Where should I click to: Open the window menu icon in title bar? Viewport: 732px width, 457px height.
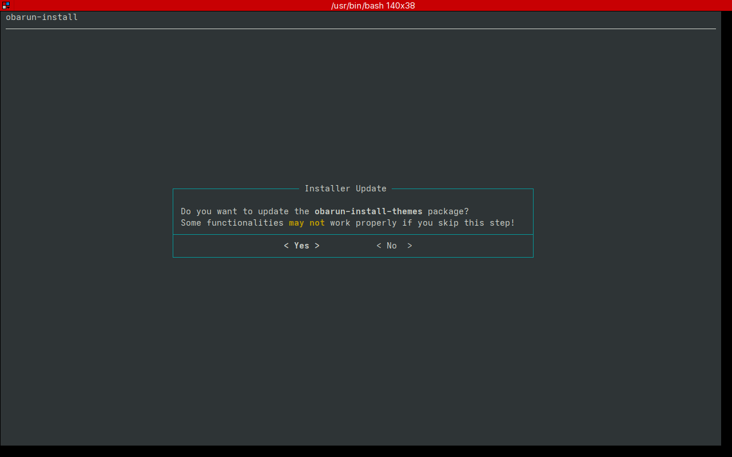6,5
